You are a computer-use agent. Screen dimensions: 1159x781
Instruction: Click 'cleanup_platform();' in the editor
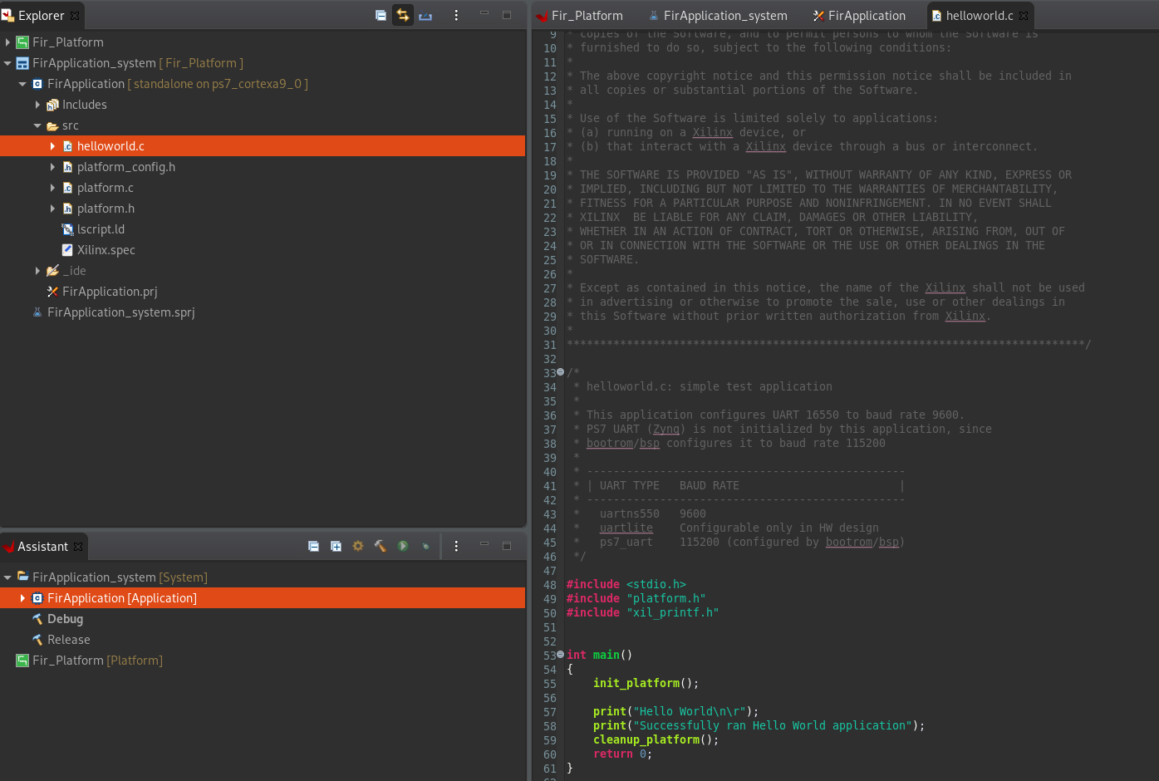coord(656,739)
